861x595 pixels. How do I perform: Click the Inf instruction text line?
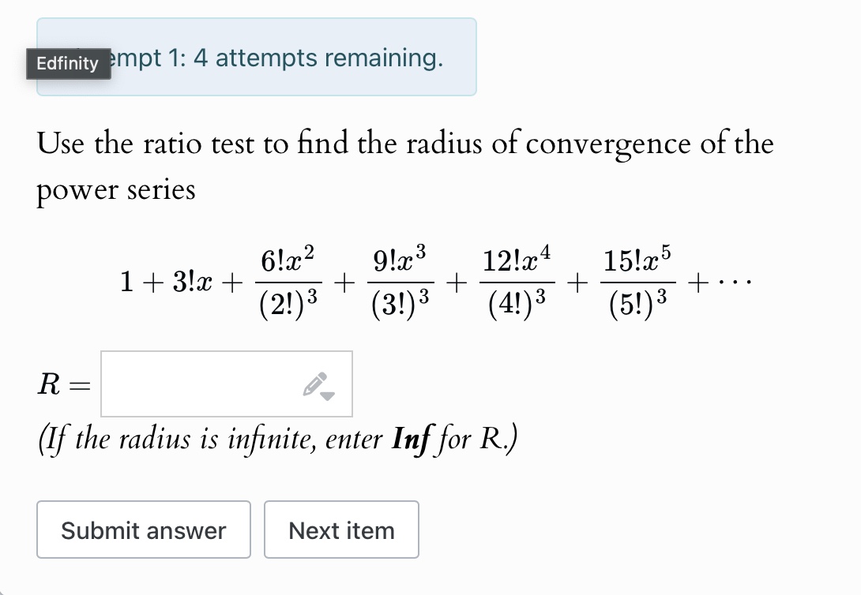point(276,439)
